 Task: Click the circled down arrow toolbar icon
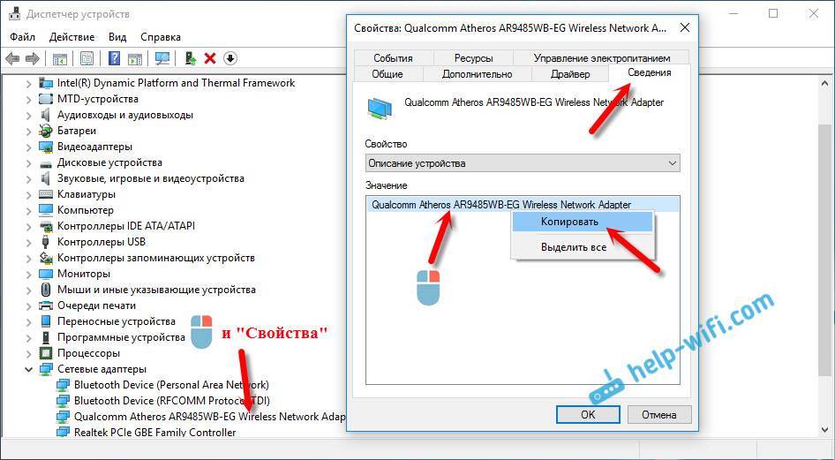230,58
